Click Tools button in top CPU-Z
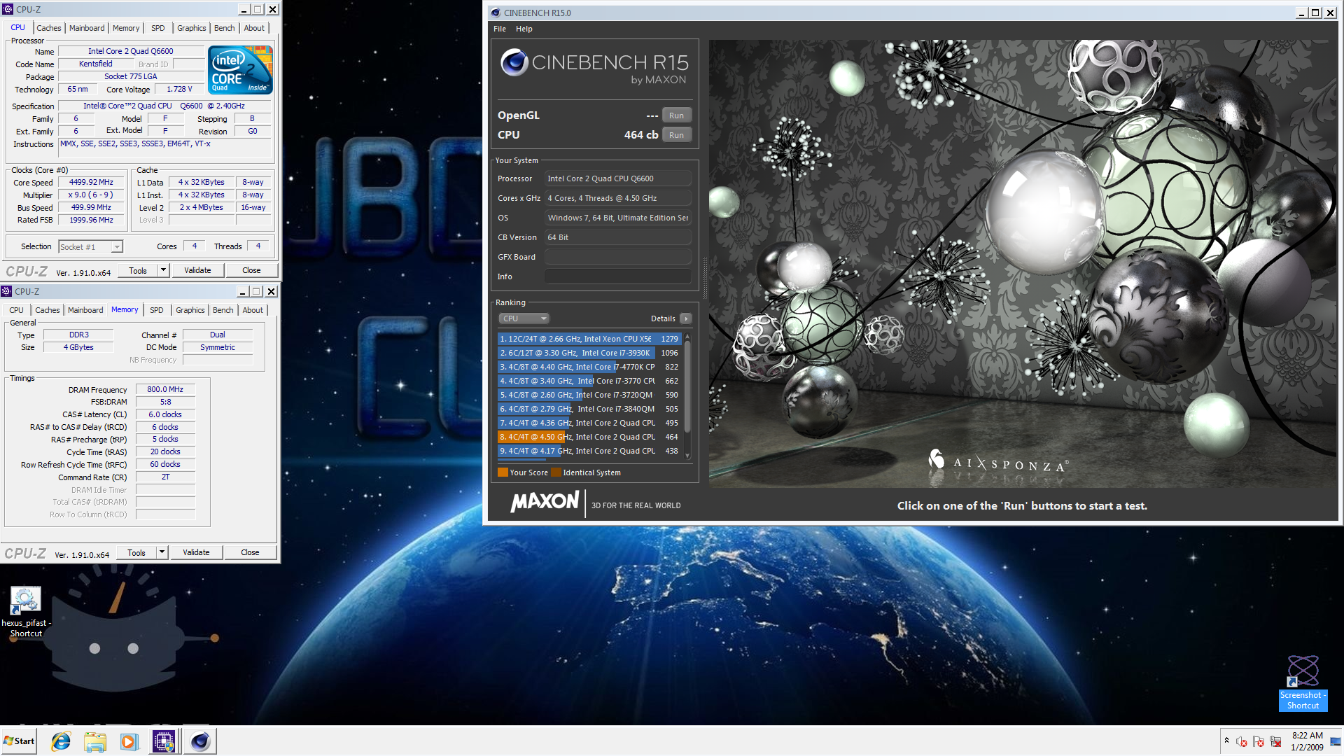1344x756 pixels. coord(138,270)
